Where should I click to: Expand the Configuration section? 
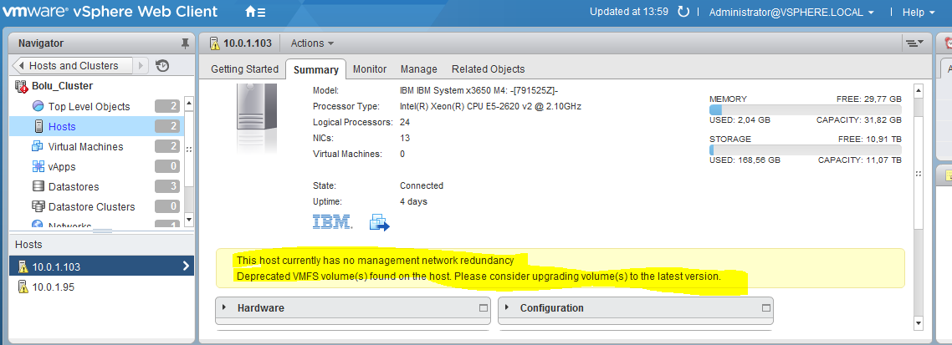[507, 307]
